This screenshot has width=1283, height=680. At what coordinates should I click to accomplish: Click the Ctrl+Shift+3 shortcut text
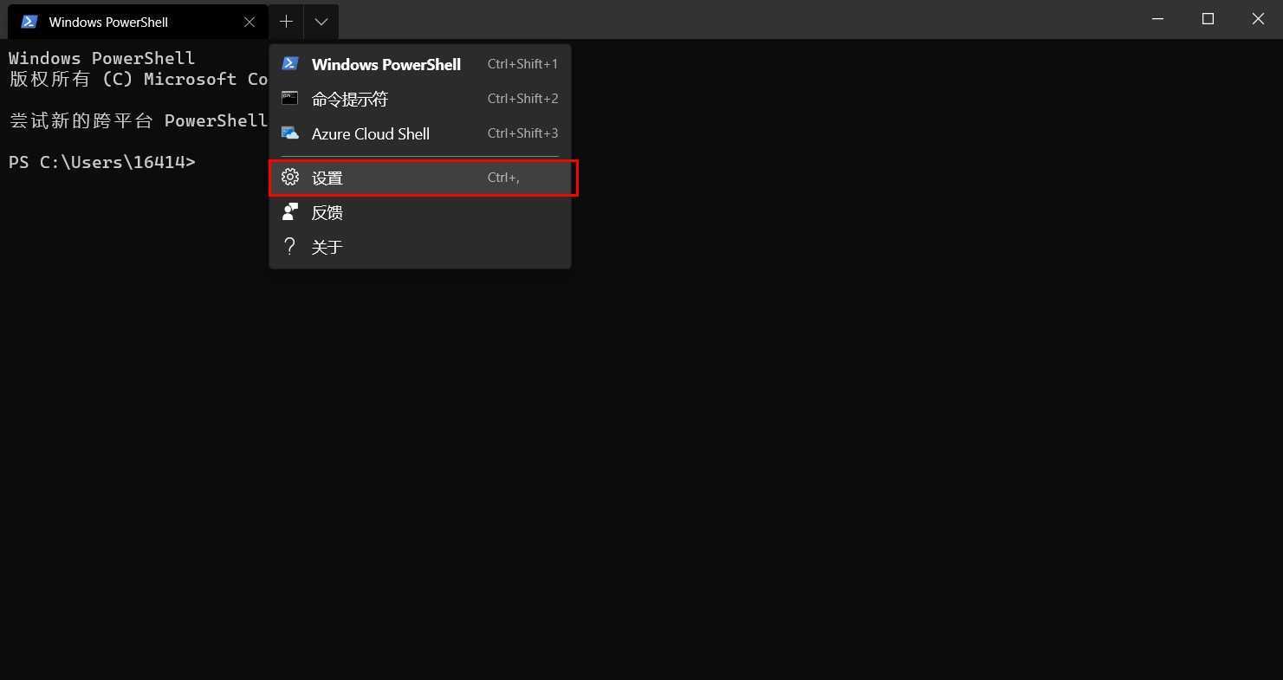click(522, 133)
